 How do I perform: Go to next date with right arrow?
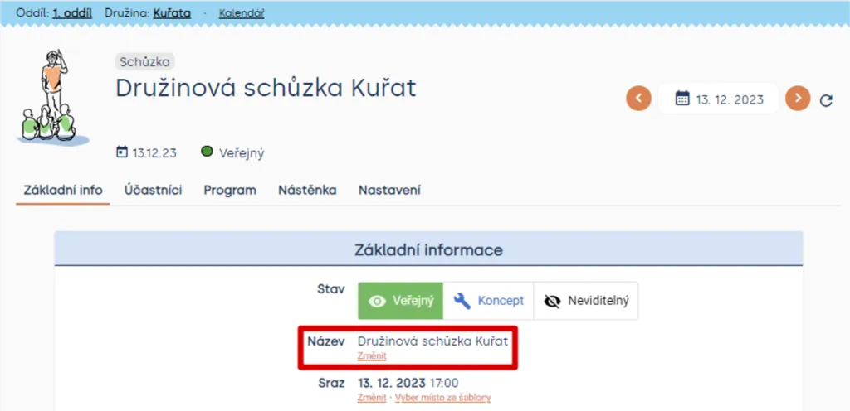[798, 99]
